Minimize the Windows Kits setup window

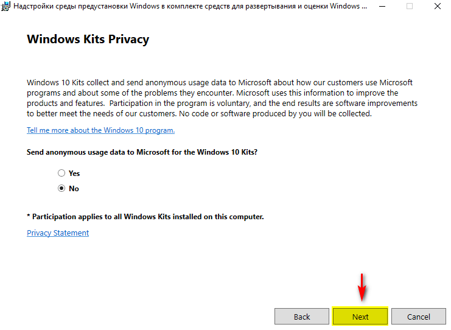[382, 7]
